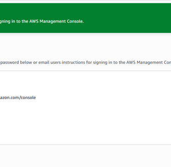The width and height of the screenshot is (171, 167).
Task: Select the green banner text about AWS Management Console
Action: pyautogui.click(x=42, y=21)
